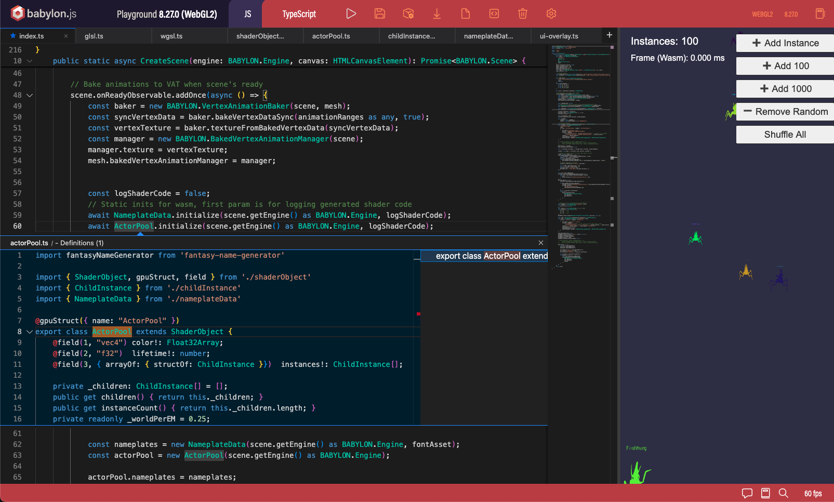This screenshot has height=502, width=834.
Task: Close the actorPool.ts definitions peek panel
Action: 541,243
